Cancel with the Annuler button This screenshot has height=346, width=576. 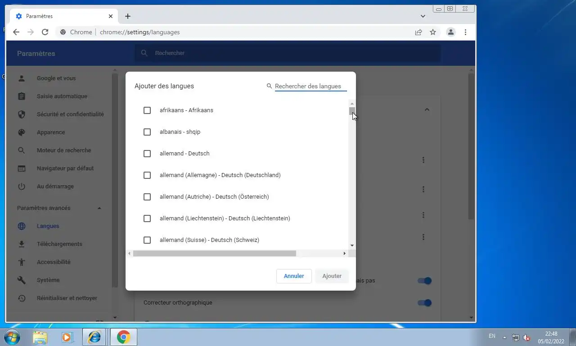pos(294,276)
